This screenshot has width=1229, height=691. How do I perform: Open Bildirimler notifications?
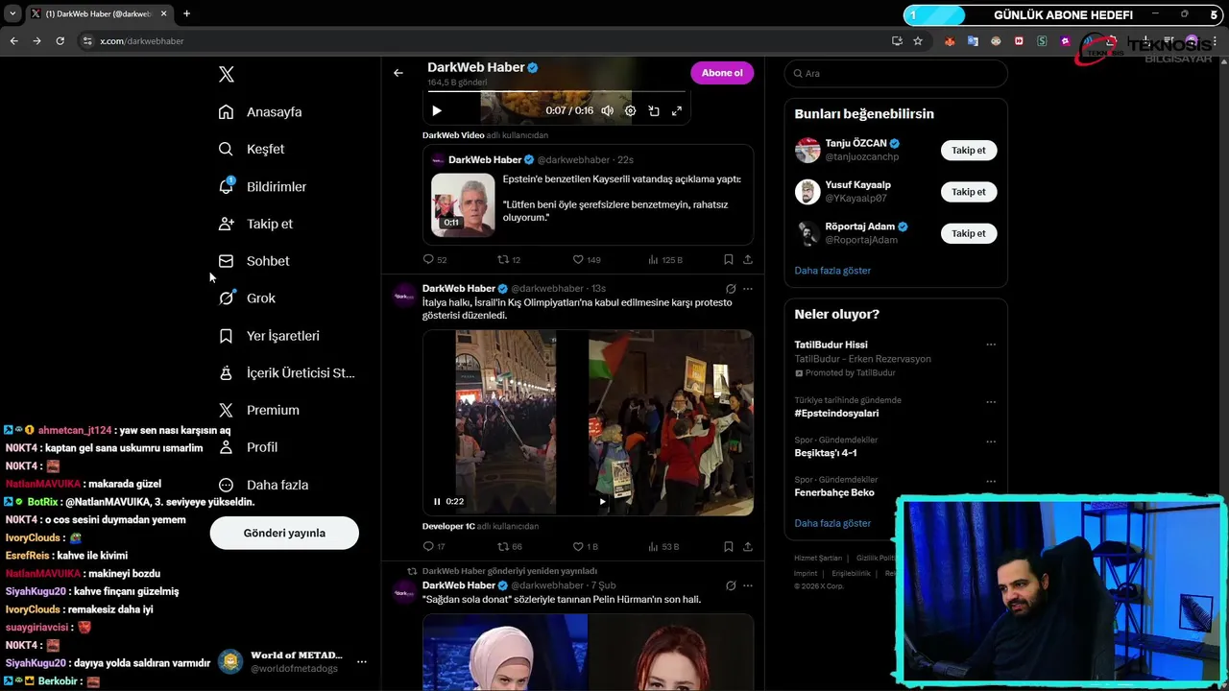(x=262, y=187)
